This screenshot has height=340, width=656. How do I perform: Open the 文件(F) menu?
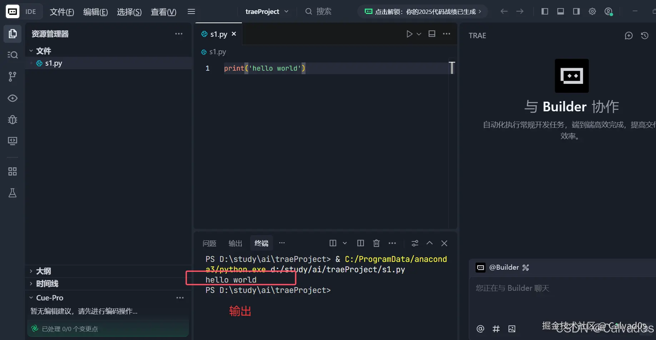click(x=62, y=12)
